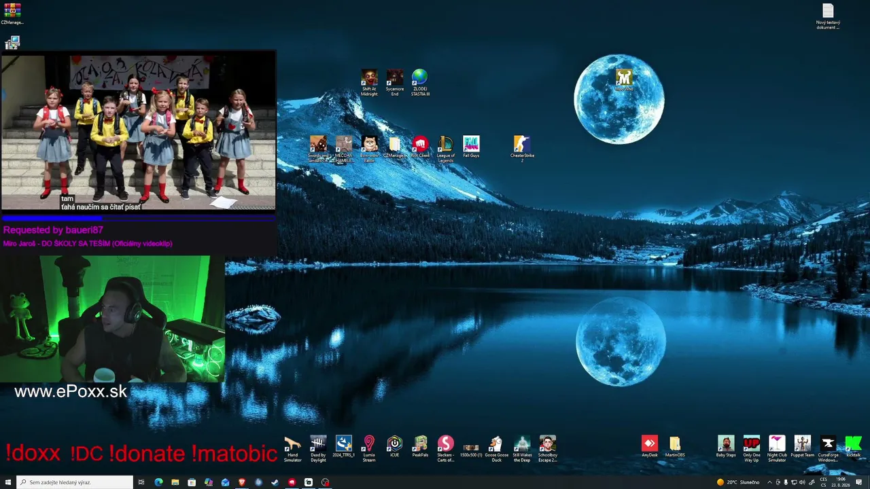
Task: Launch the Goose Goose Duck shortcut
Action: coord(497,449)
